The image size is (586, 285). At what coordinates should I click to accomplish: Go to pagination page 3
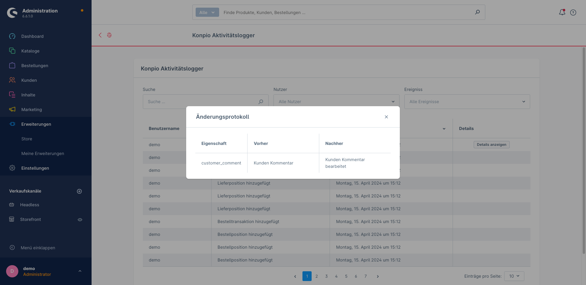[327, 276]
